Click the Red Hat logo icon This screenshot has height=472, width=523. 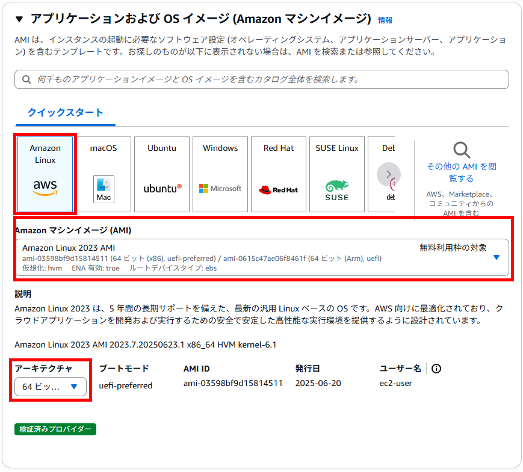[x=278, y=189]
